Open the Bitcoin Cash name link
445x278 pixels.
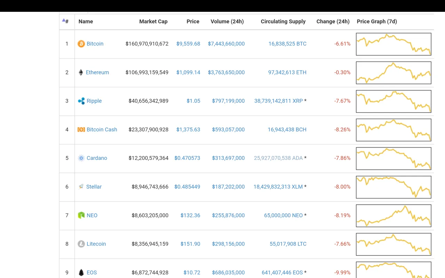pos(102,130)
